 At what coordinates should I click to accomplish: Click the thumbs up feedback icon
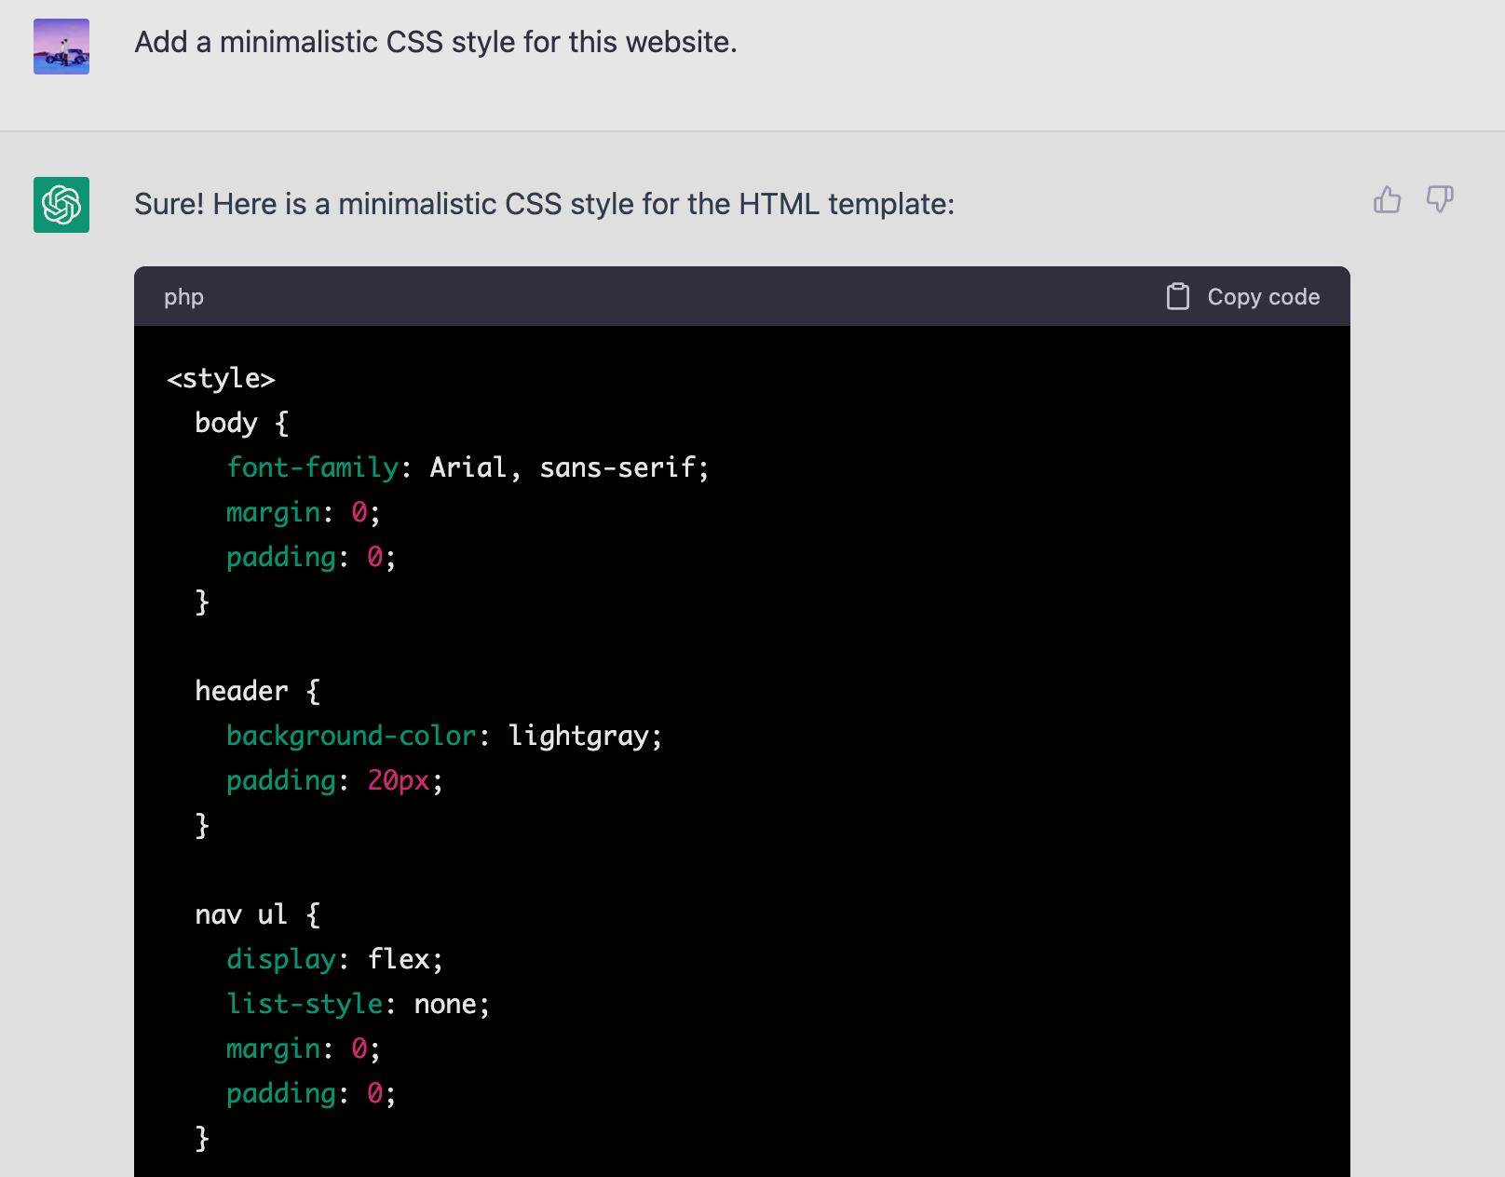[1387, 200]
